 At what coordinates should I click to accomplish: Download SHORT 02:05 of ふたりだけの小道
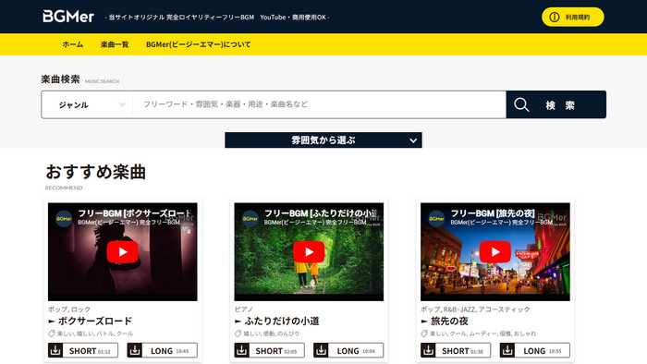point(270,350)
